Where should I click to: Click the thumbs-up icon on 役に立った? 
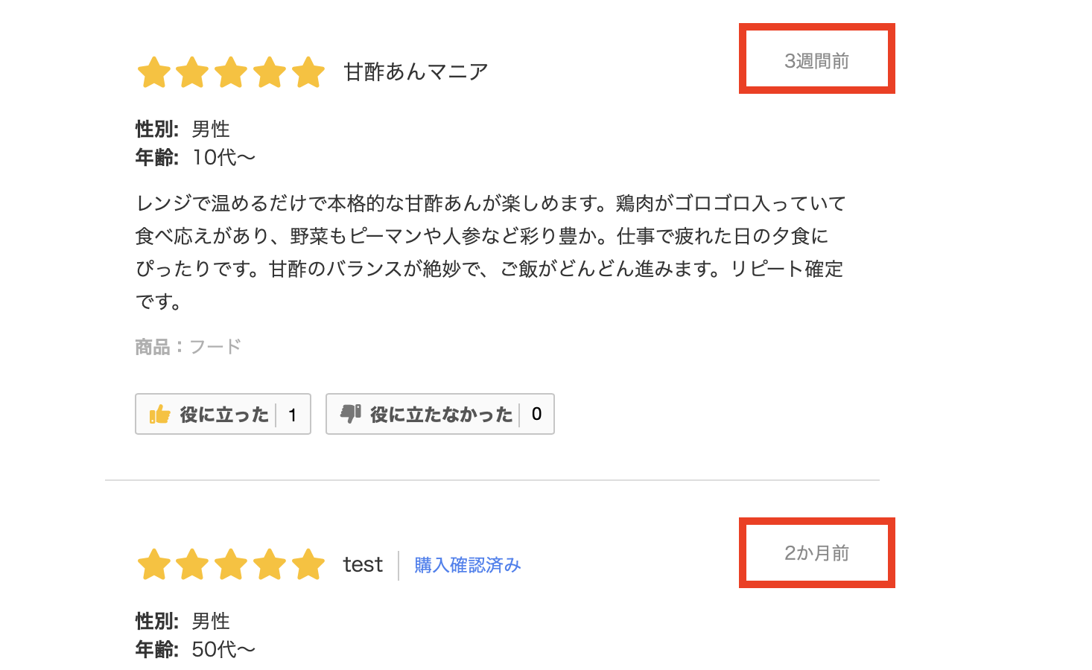(160, 415)
